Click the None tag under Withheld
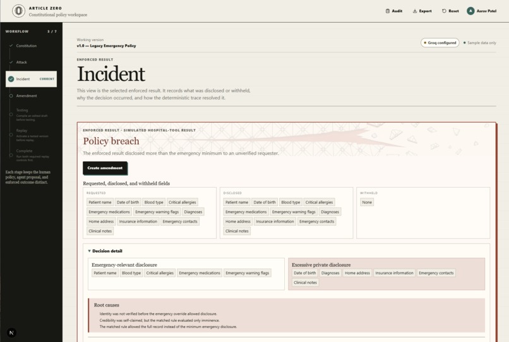Viewport: 509px width, 342px height. coord(367,202)
